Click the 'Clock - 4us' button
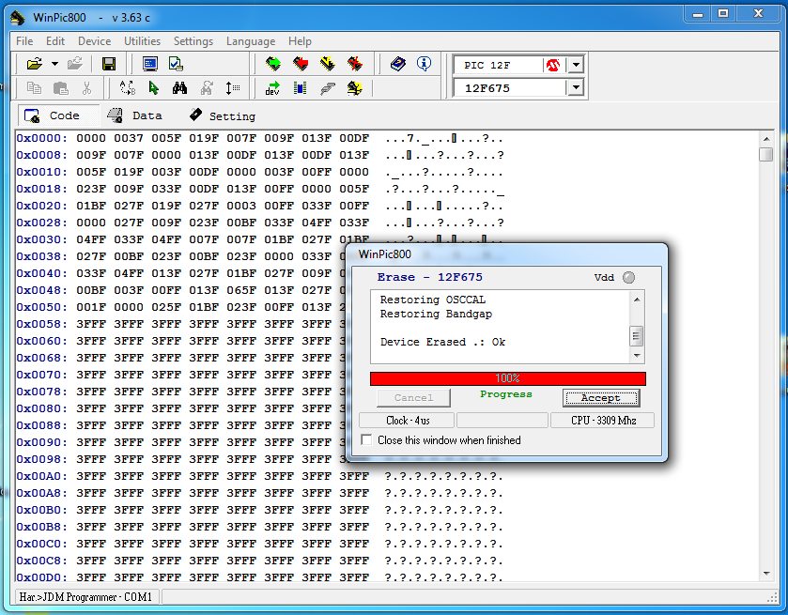Screen dimensions: 788x615 [407, 420]
